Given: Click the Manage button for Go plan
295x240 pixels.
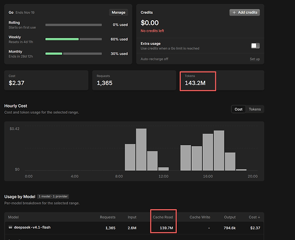Looking at the screenshot, I should coord(118,12).
